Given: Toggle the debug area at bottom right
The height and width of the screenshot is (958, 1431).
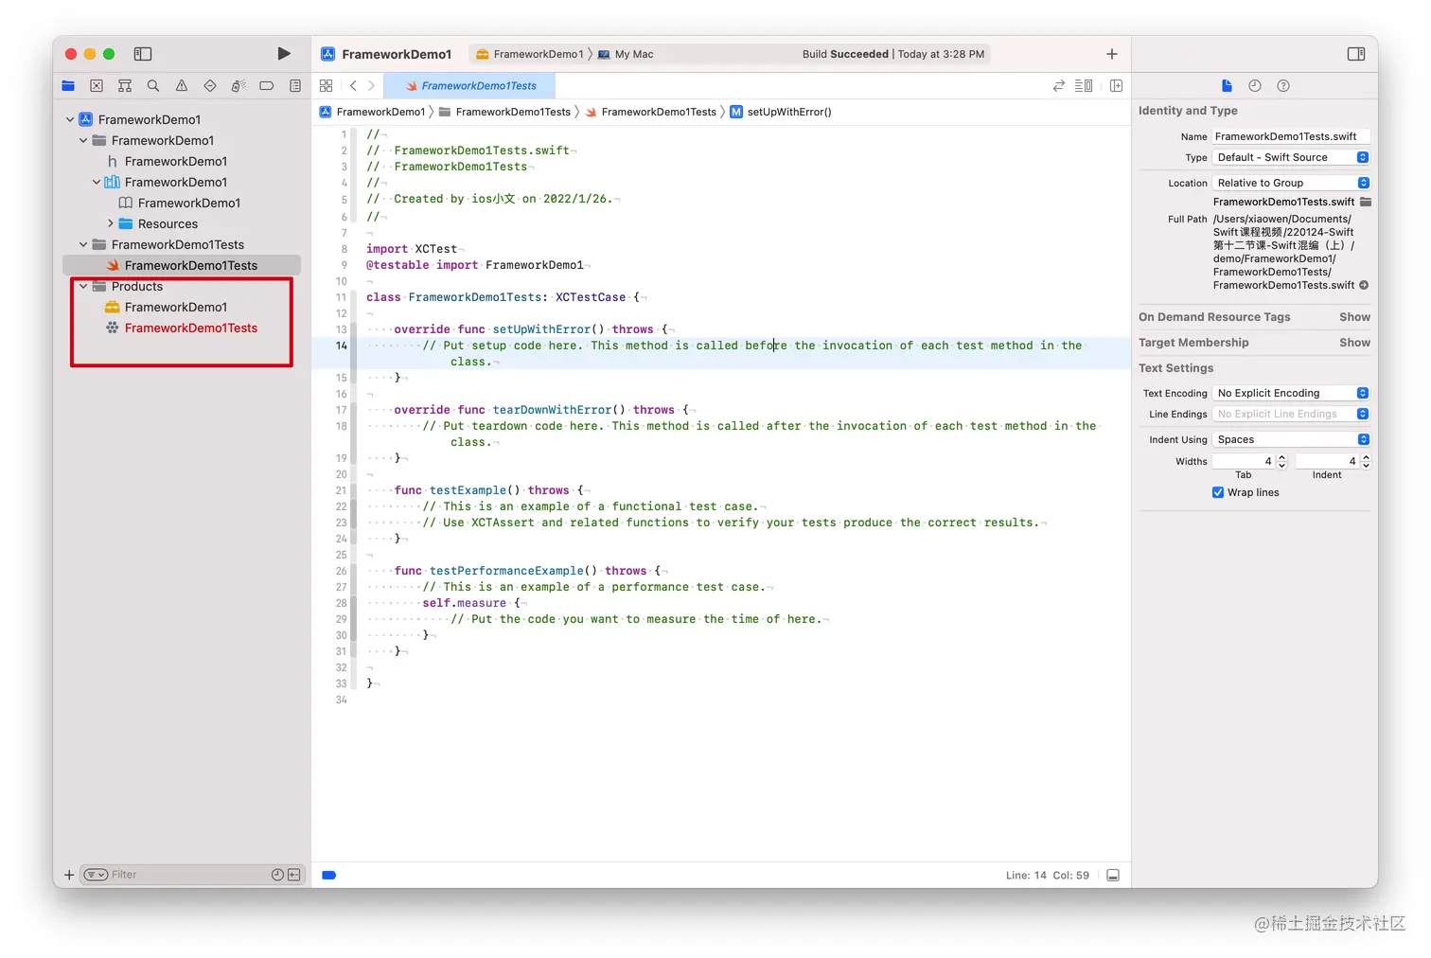Looking at the screenshot, I should (x=1113, y=876).
